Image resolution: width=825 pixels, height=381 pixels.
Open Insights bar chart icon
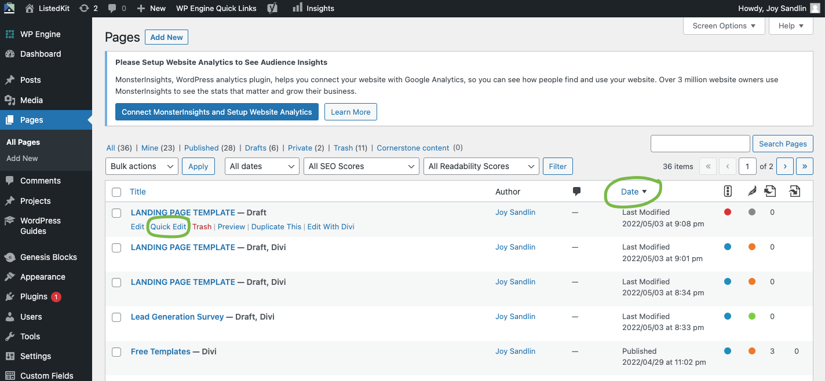297,8
